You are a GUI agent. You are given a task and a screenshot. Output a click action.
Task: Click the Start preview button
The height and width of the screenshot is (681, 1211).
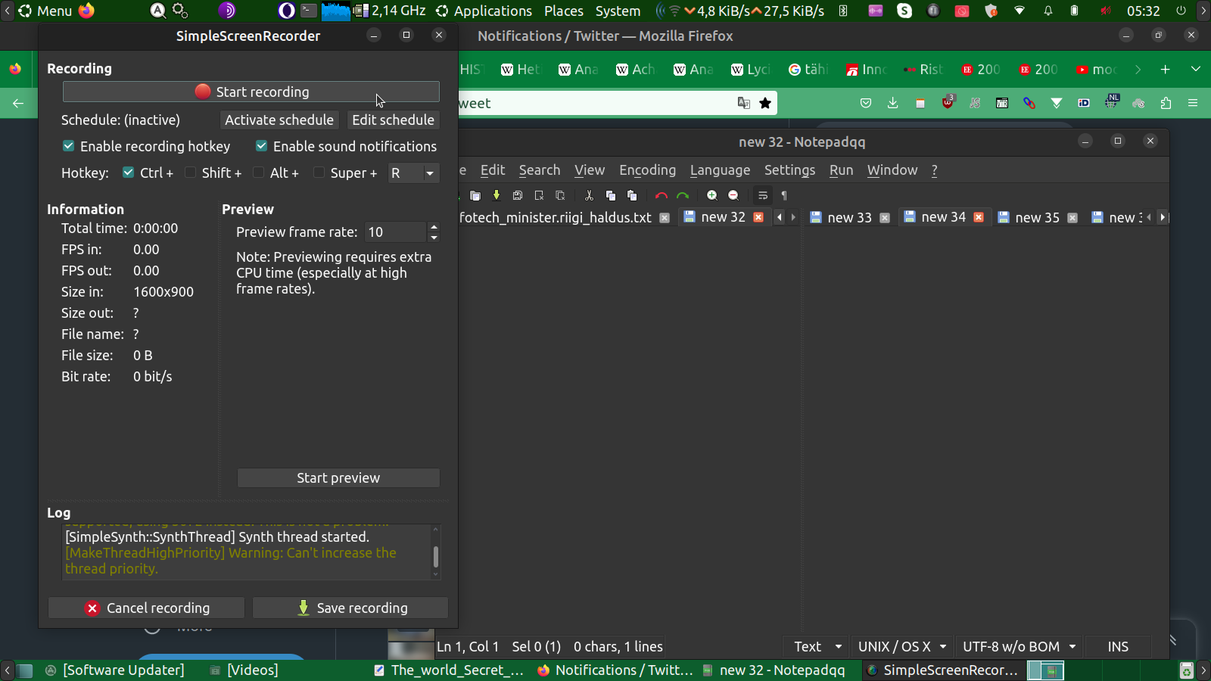point(338,477)
